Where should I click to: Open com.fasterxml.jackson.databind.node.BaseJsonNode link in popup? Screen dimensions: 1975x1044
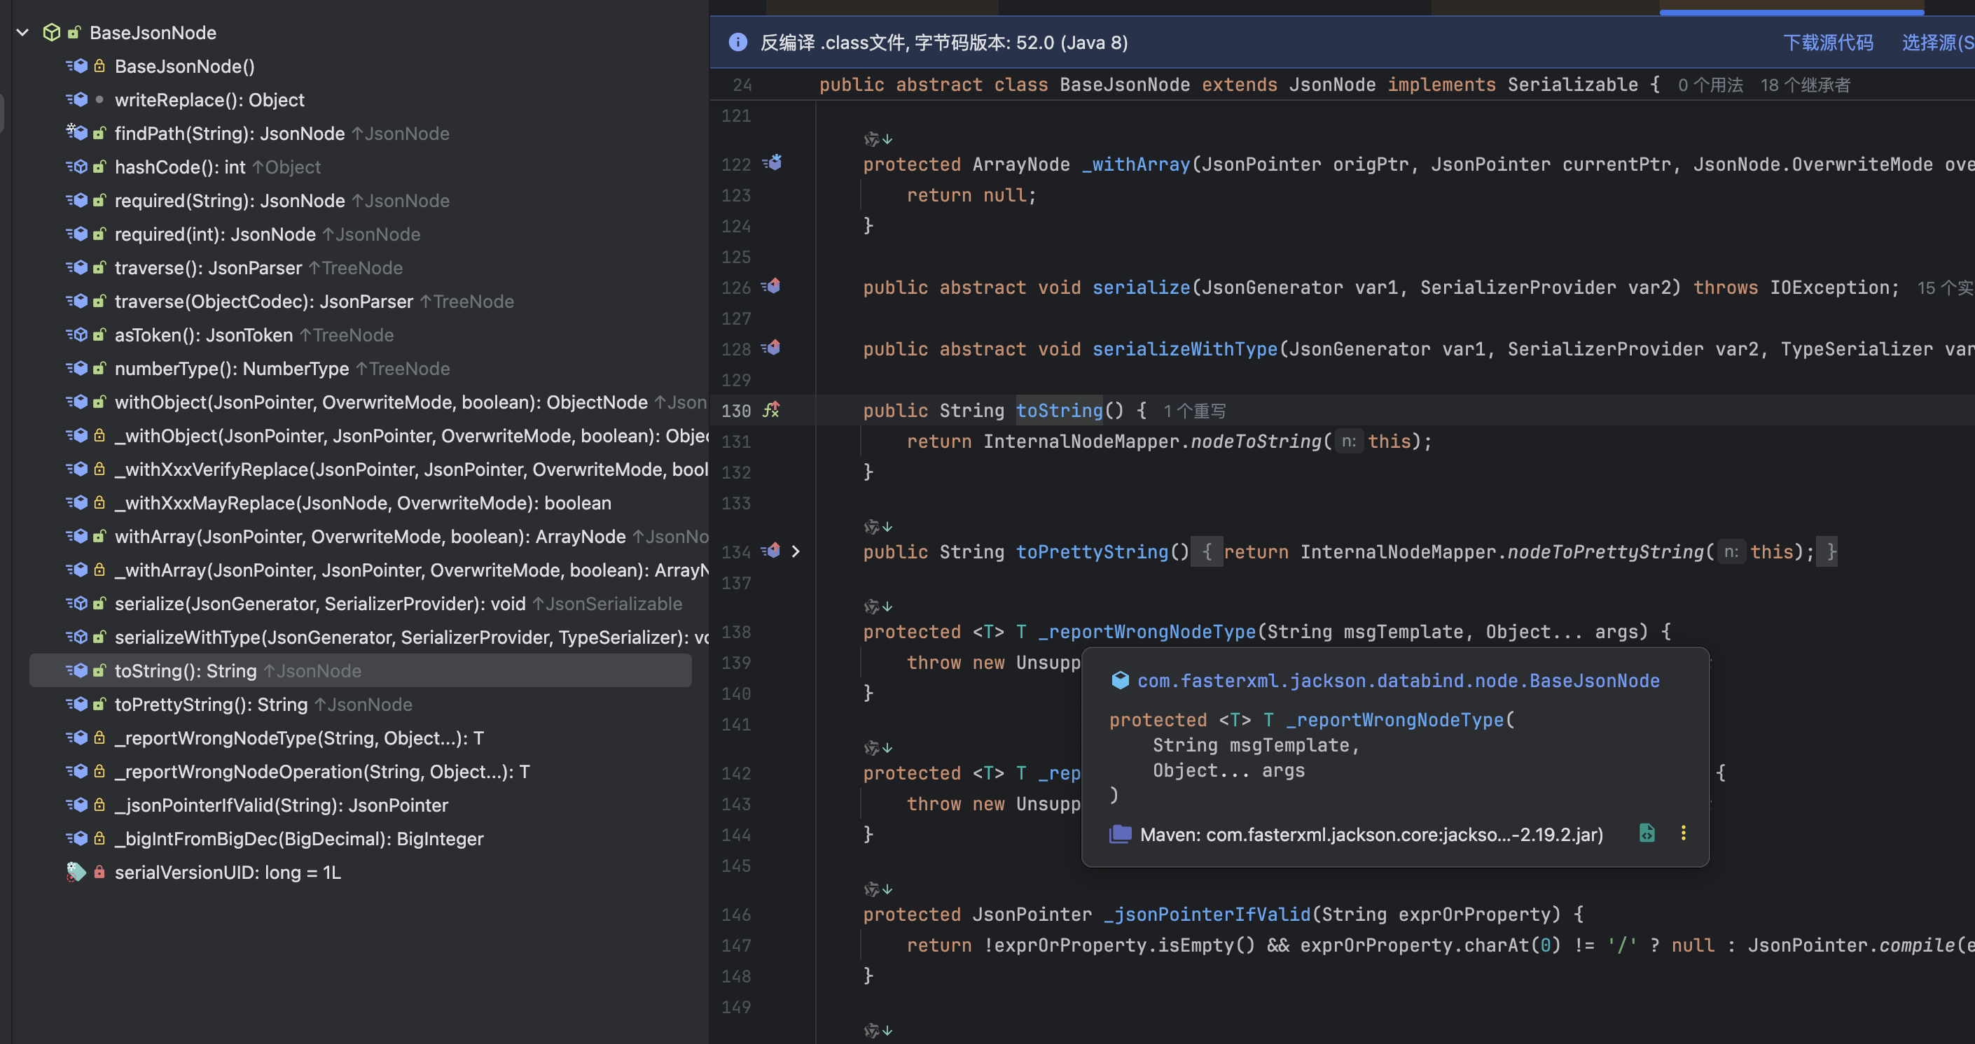tap(1398, 680)
